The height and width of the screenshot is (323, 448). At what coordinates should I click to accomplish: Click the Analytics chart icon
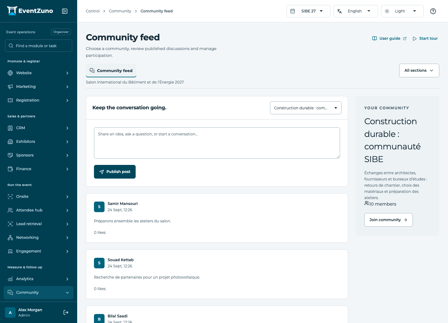click(x=10, y=279)
